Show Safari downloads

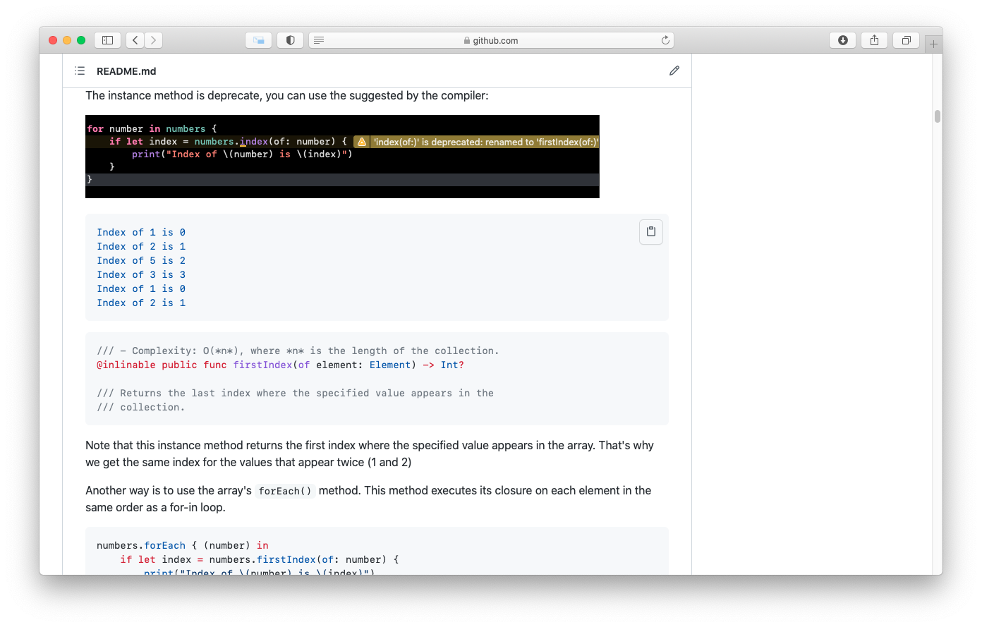coord(842,40)
